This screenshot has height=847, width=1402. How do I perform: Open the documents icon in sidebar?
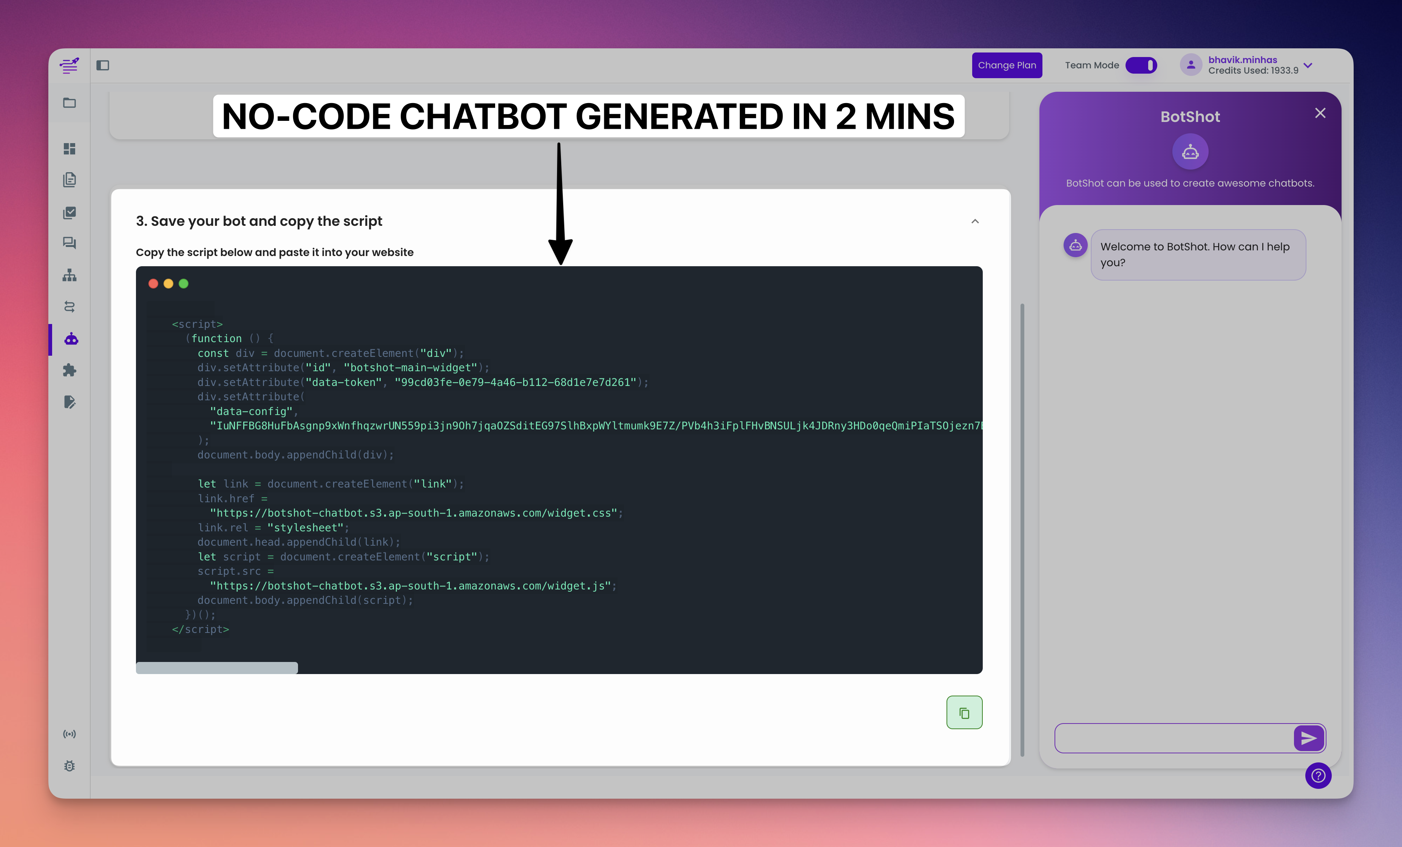click(69, 180)
